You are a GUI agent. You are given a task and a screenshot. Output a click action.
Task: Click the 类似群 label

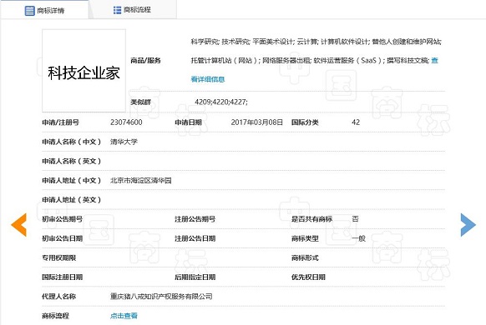pyautogui.click(x=140, y=102)
